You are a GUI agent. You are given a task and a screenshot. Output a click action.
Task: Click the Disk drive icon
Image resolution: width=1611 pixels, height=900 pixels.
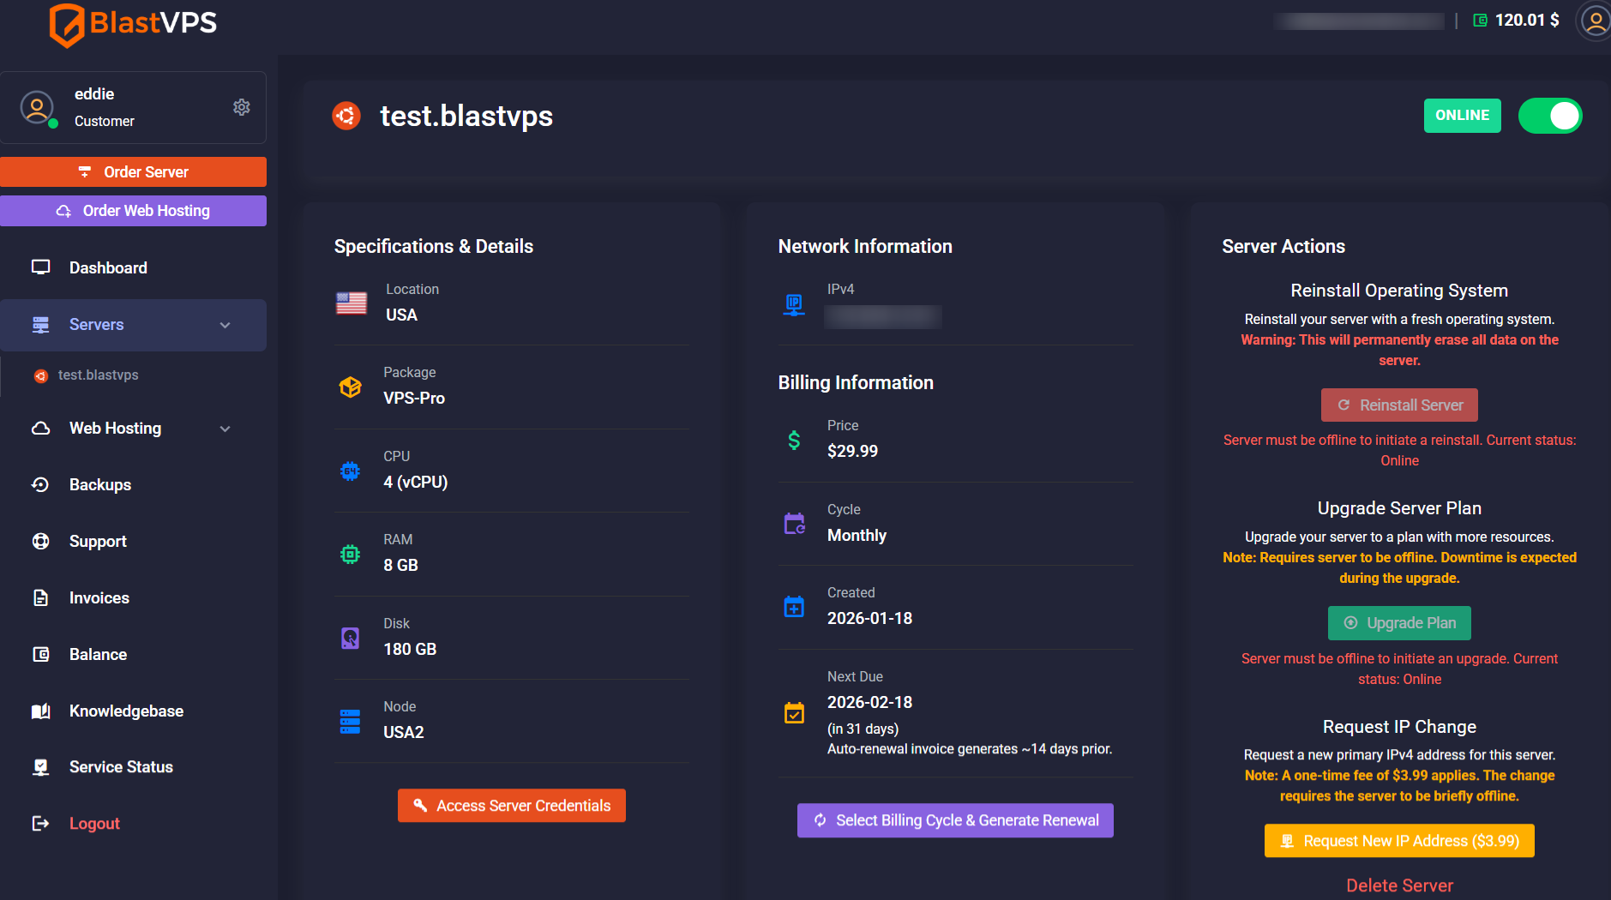pos(350,638)
